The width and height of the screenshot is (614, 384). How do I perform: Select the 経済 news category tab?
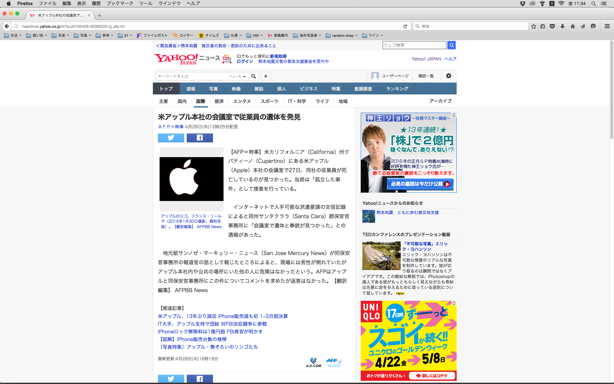pyautogui.click(x=219, y=101)
